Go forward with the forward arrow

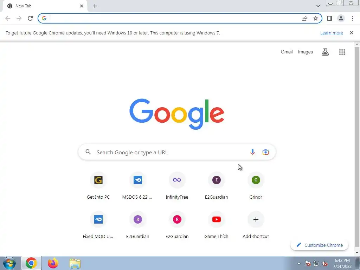click(19, 18)
